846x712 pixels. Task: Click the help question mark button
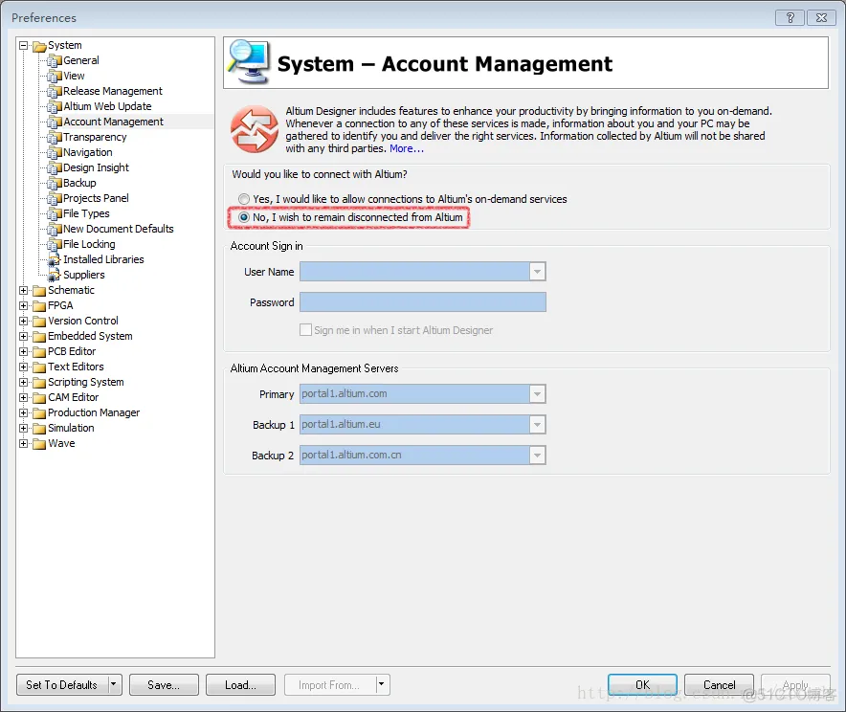790,18
